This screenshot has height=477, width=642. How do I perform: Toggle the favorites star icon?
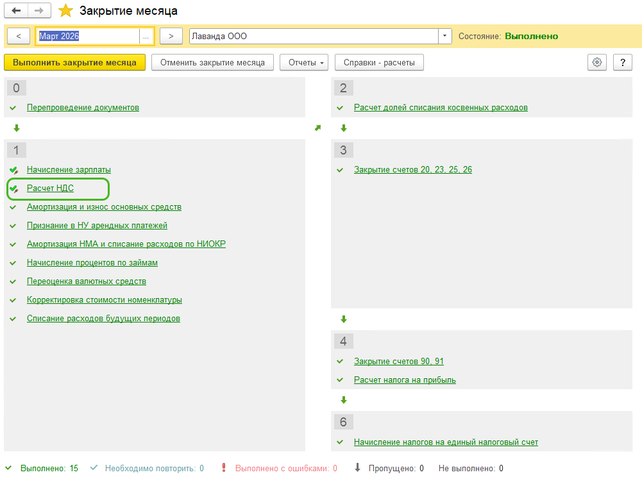[x=65, y=11]
